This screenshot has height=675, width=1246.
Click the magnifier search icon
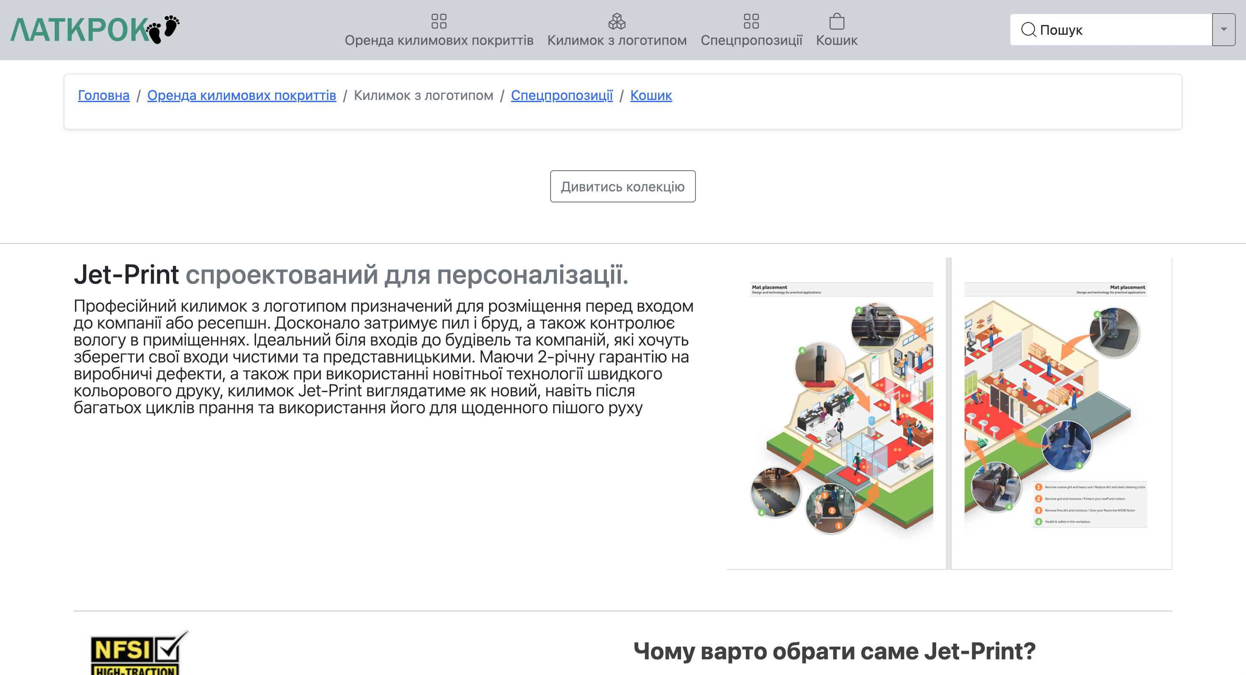point(1028,30)
